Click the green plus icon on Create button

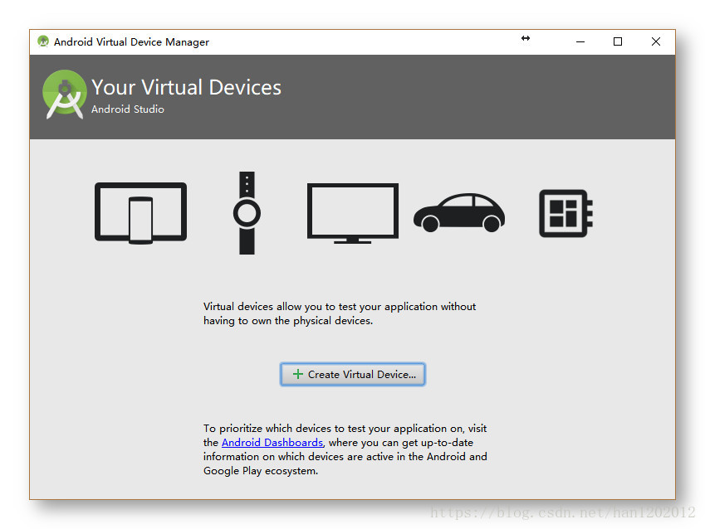[297, 375]
